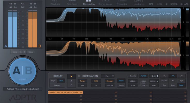This screenshot has width=190, height=103.
Task: Open menu icon on Fableist track slot
Action: (81, 92)
